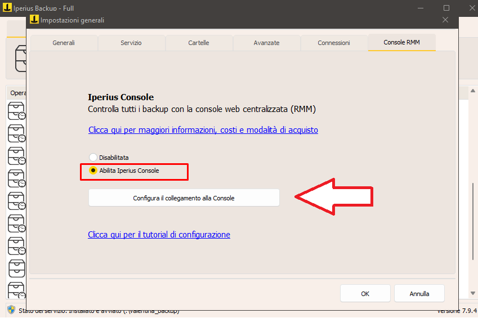Screen dimensions: 478x318
Task: Switch to the Generali tab
Action: (x=64, y=43)
